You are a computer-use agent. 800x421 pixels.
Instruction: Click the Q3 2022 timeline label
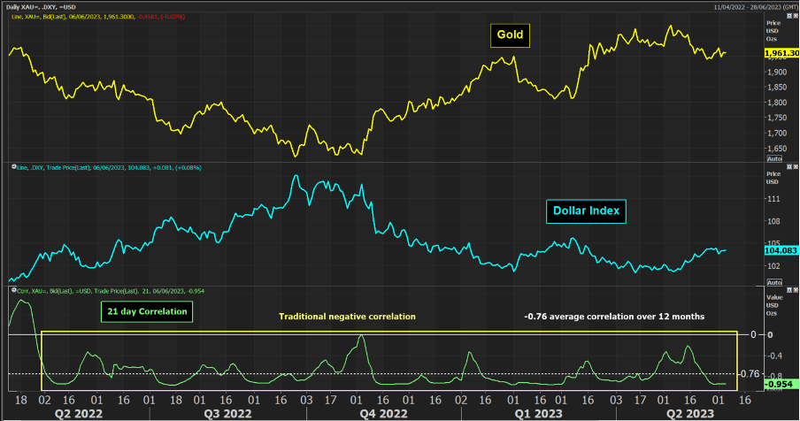(227, 413)
